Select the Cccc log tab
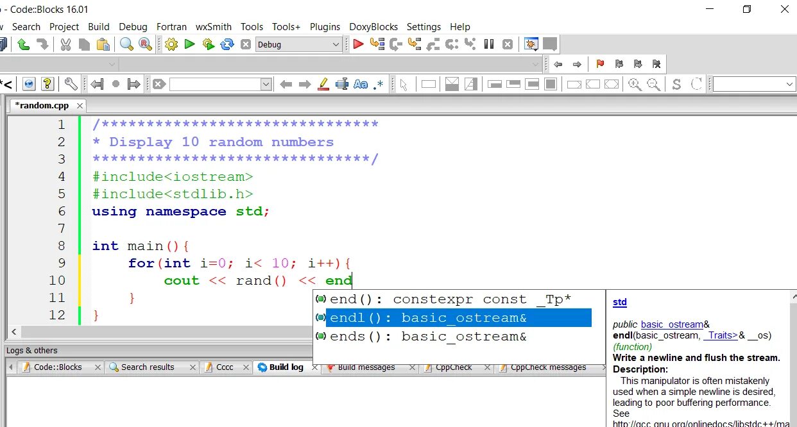Viewport: 797px width, 427px height. (225, 367)
